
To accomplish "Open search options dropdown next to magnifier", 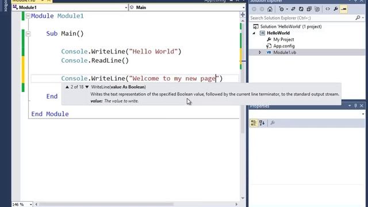I will pyautogui.click(x=363, y=18).
